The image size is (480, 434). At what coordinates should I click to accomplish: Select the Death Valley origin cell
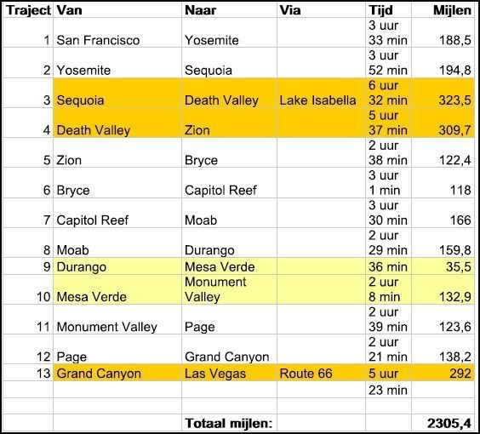117,123
